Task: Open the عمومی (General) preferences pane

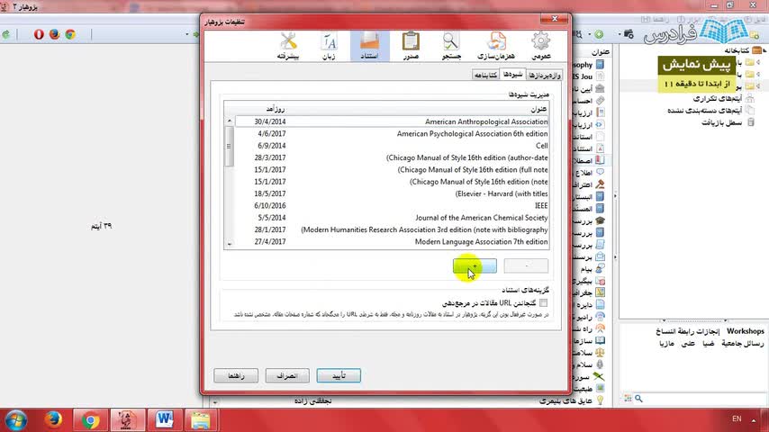Action: coord(541,46)
